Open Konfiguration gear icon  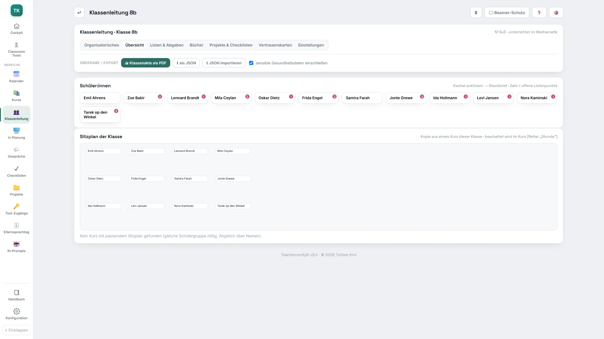tap(16, 311)
